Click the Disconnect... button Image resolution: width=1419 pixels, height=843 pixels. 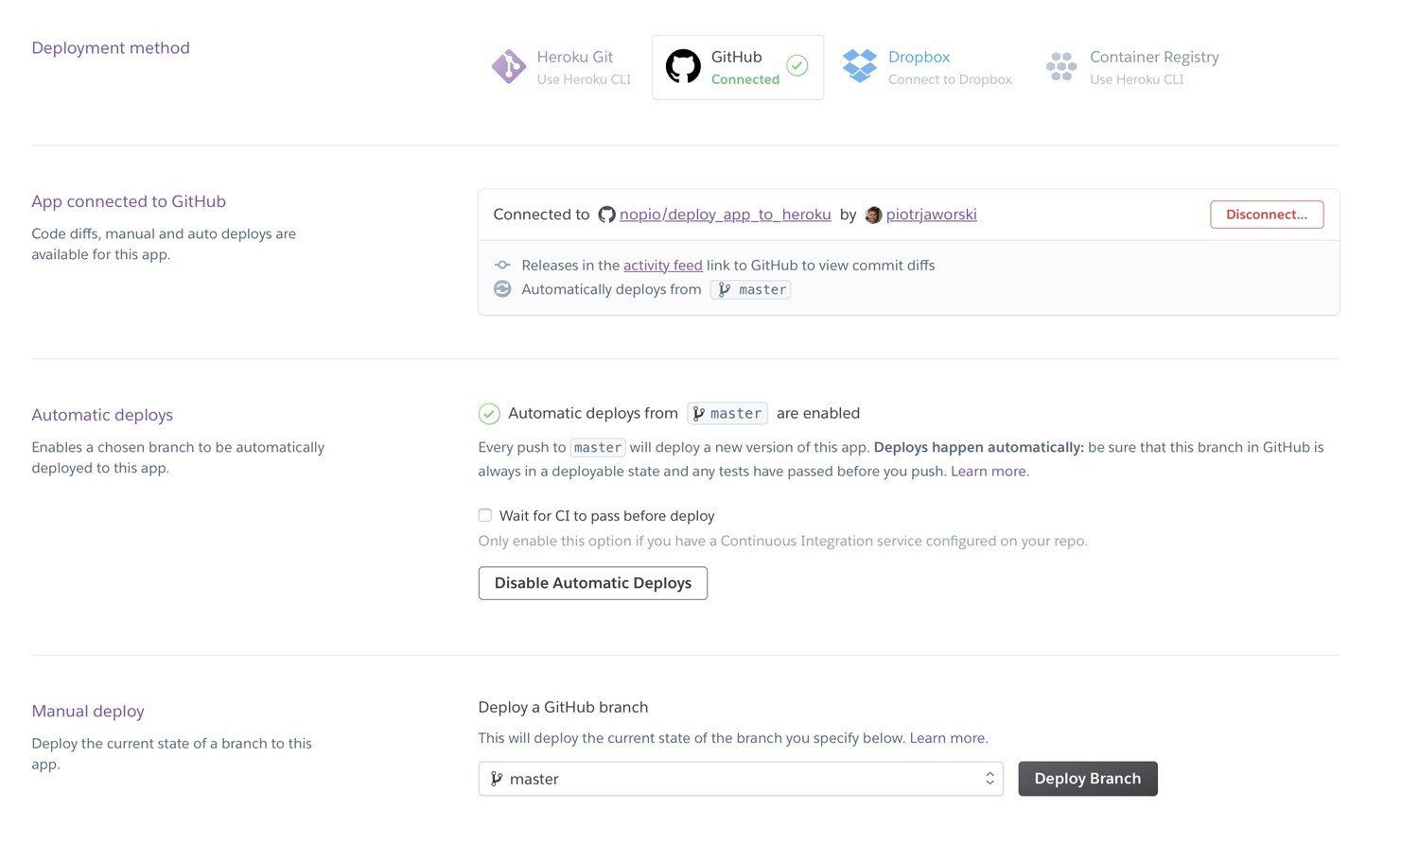1267,215
